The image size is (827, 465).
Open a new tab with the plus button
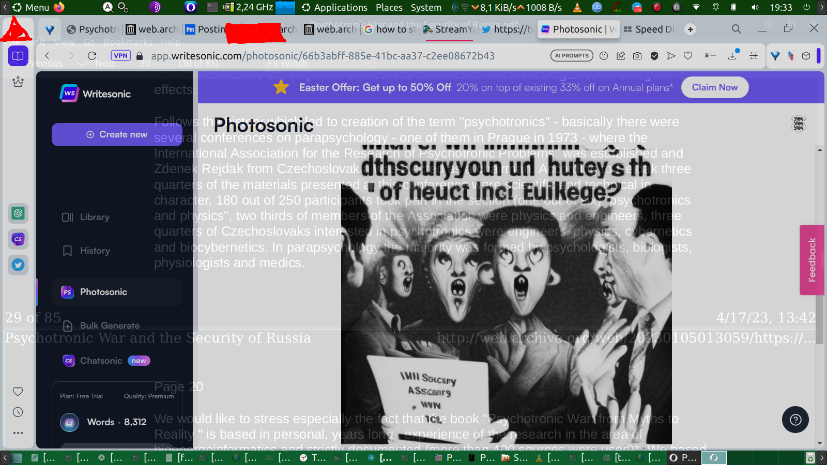tap(691, 29)
